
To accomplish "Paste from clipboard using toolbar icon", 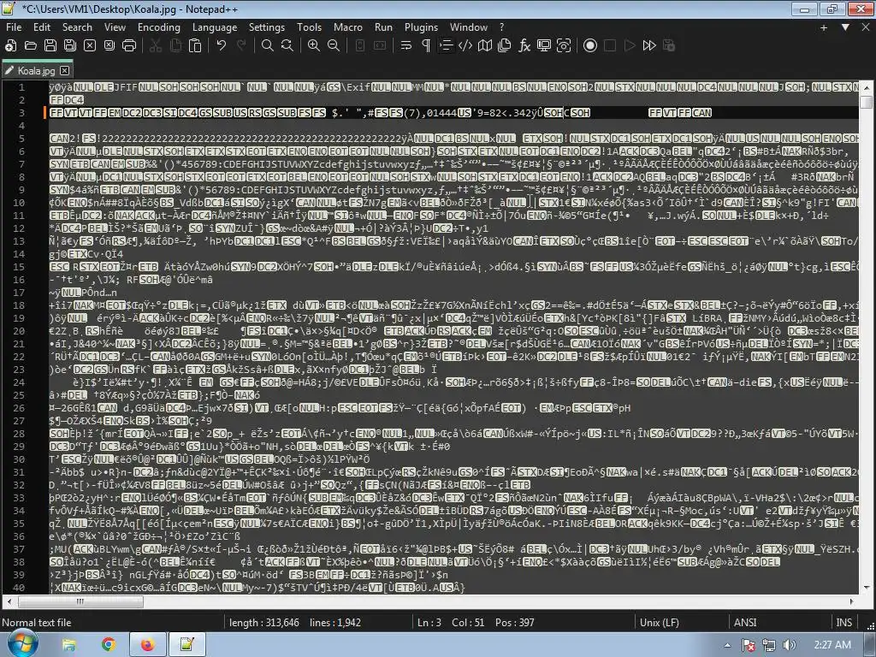I will tap(195, 46).
